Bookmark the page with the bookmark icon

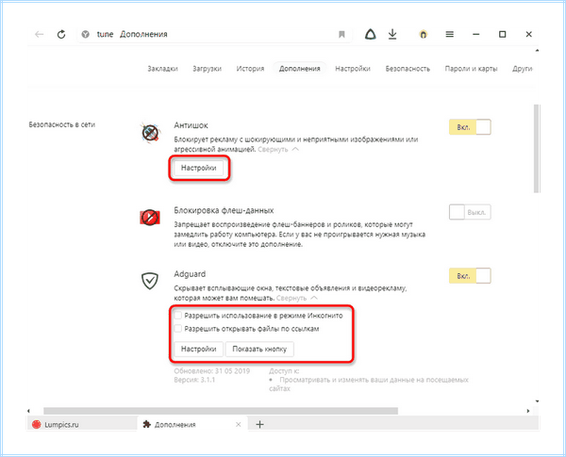341,34
